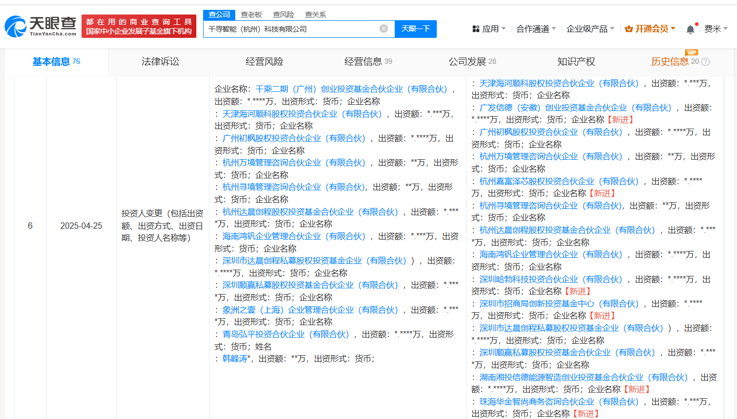Open 杭州寻境管理咨询合伙企业 in the right column
This screenshot has width=737, height=419.
[x=551, y=206]
